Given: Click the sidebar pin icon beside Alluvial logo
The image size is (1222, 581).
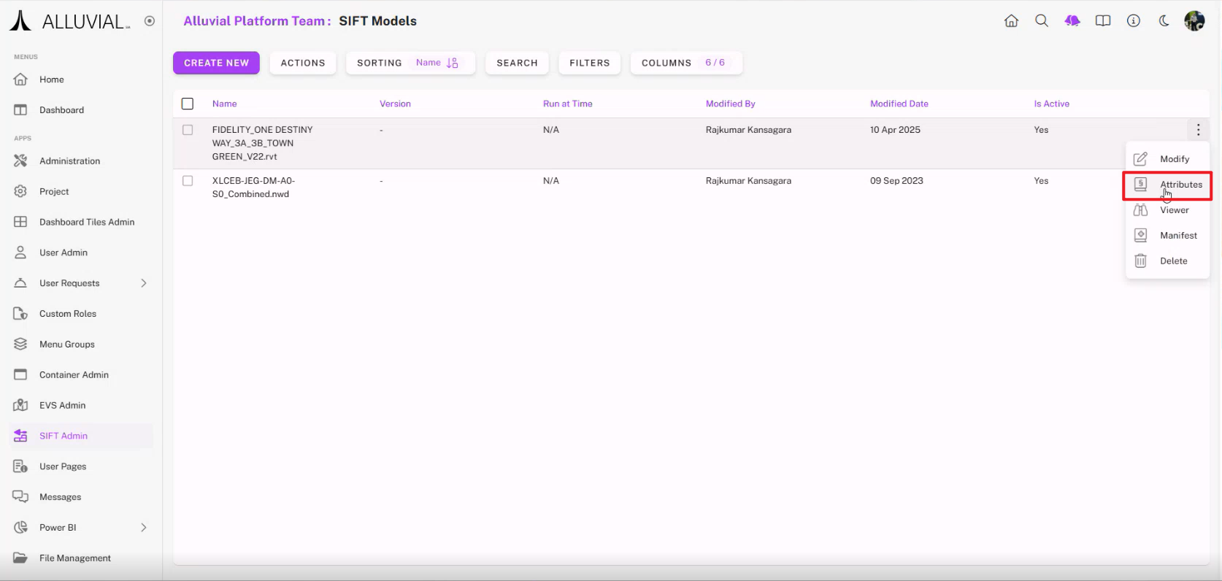Looking at the screenshot, I should coord(150,21).
